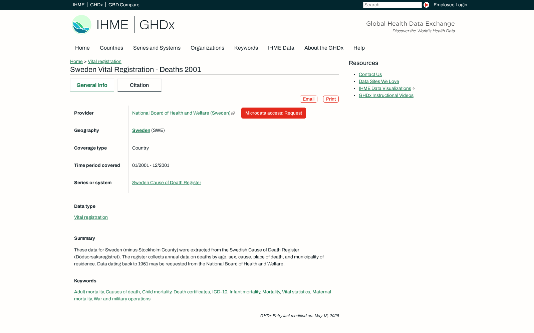Click the Home breadcrumb link

tap(76, 62)
